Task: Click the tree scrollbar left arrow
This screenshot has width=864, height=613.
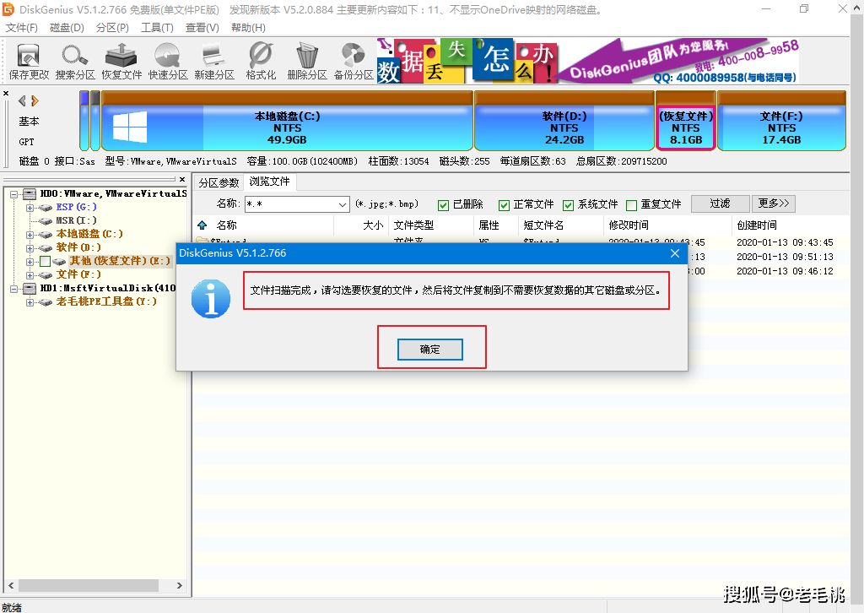Action: [x=11, y=585]
